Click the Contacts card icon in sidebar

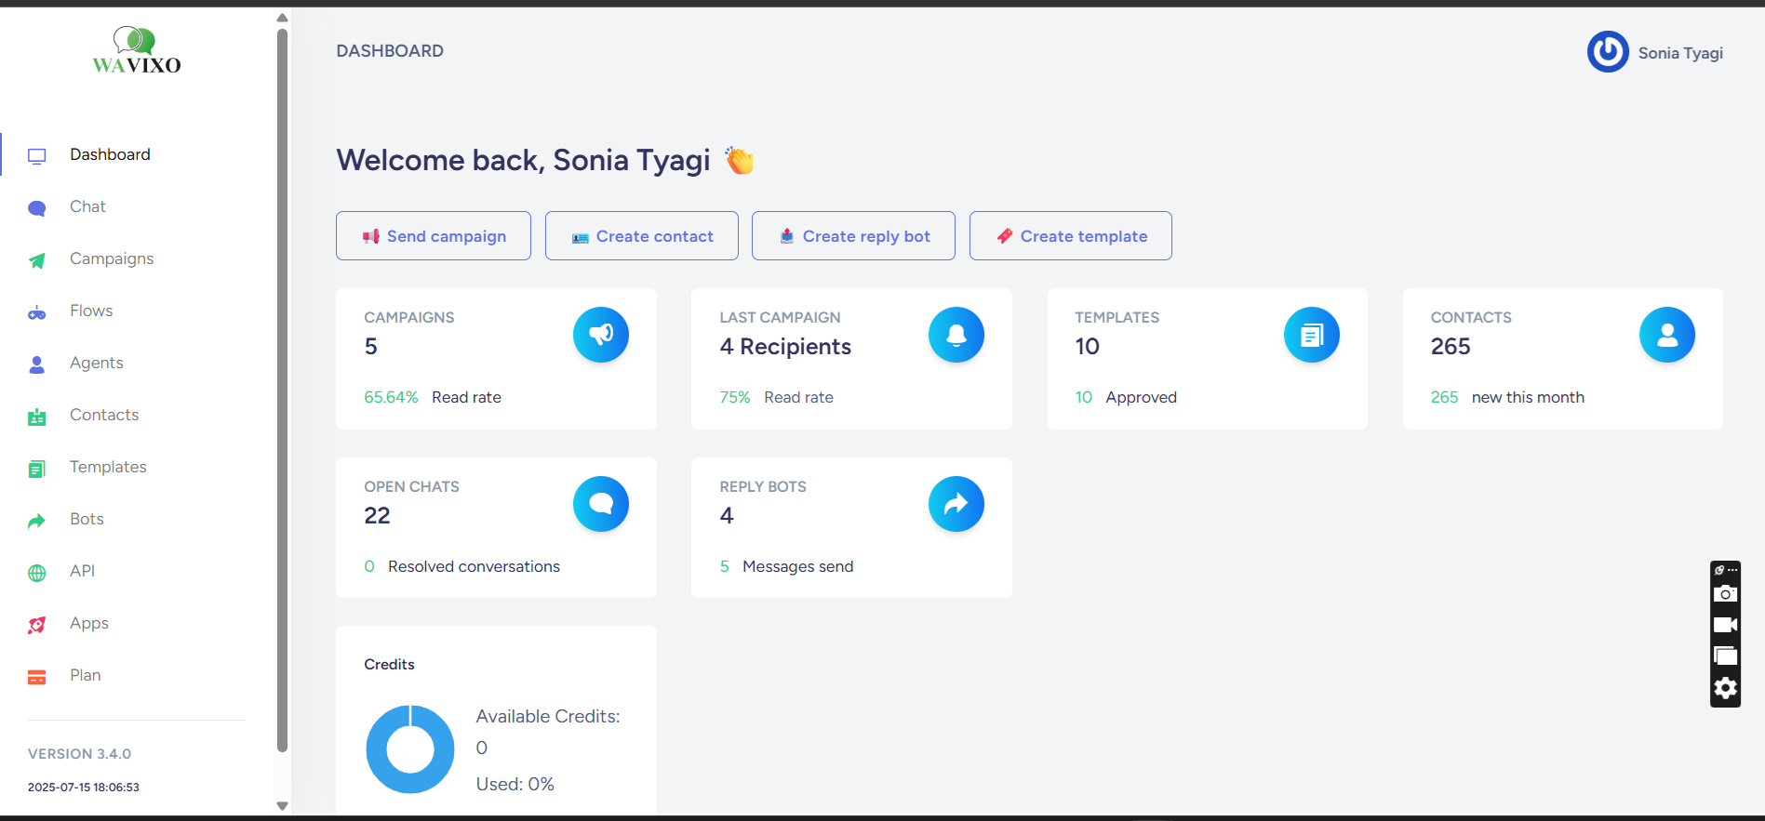point(37,417)
